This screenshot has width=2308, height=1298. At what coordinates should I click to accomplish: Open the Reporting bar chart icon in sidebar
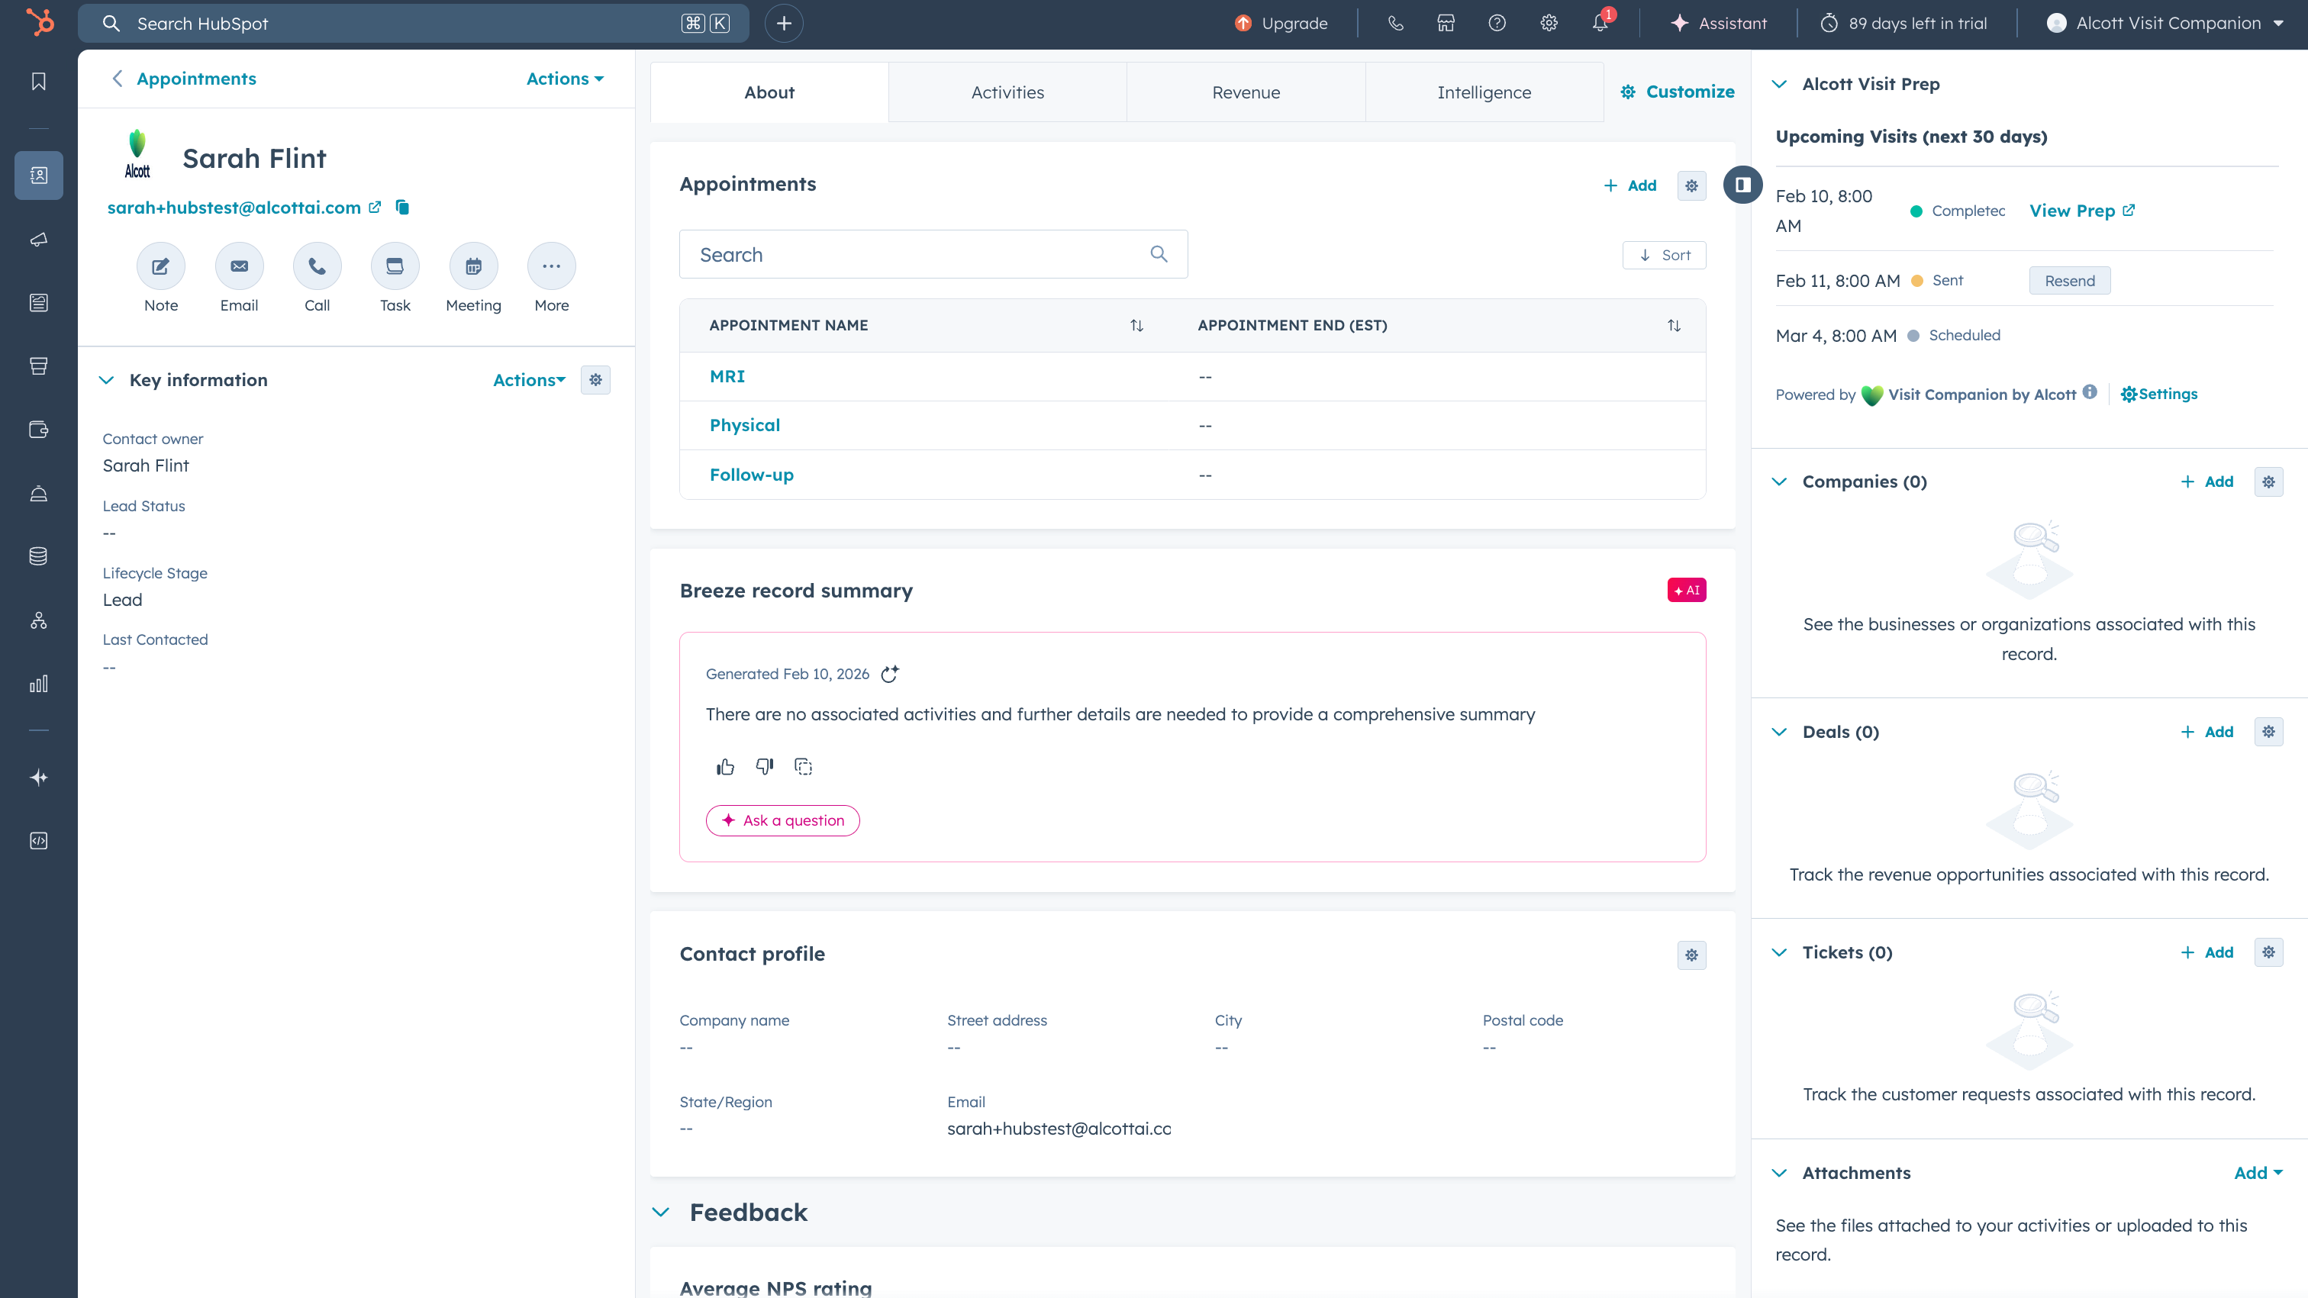[38, 685]
